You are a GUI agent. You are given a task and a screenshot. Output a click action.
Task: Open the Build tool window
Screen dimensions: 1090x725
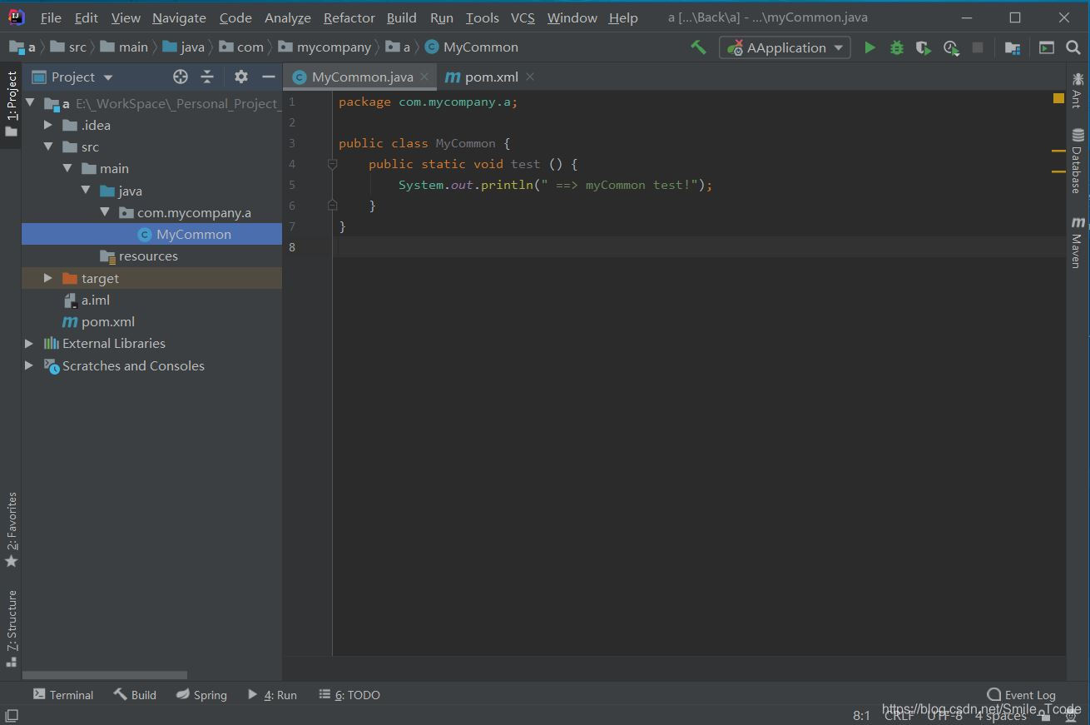coord(135,694)
